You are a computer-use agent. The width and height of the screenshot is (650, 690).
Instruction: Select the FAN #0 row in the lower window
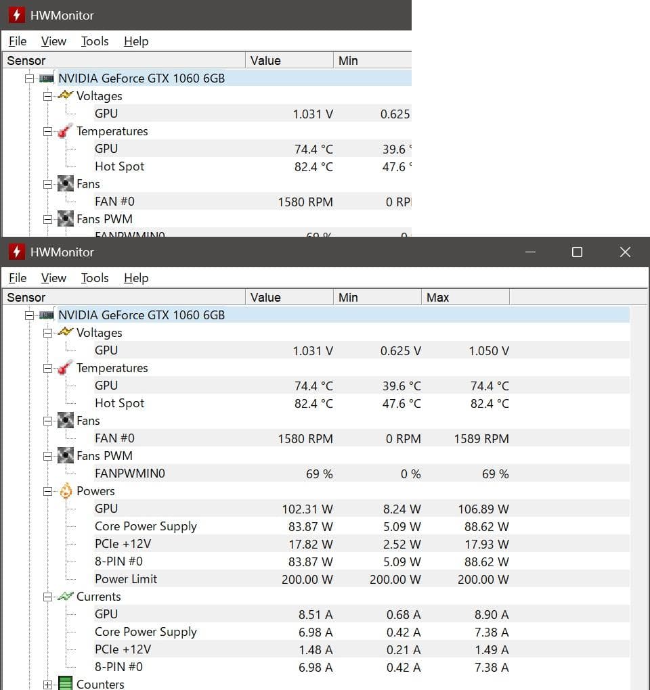[361, 438]
